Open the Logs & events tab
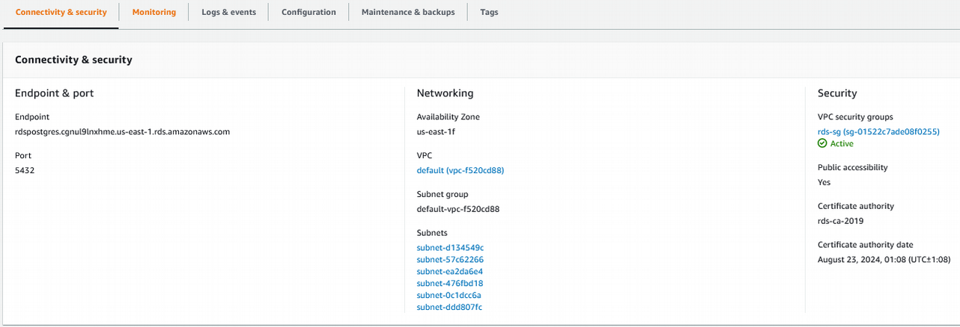This screenshot has width=960, height=327. point(228,13)
